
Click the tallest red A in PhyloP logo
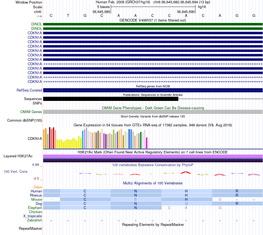click(x=186, y=173)
